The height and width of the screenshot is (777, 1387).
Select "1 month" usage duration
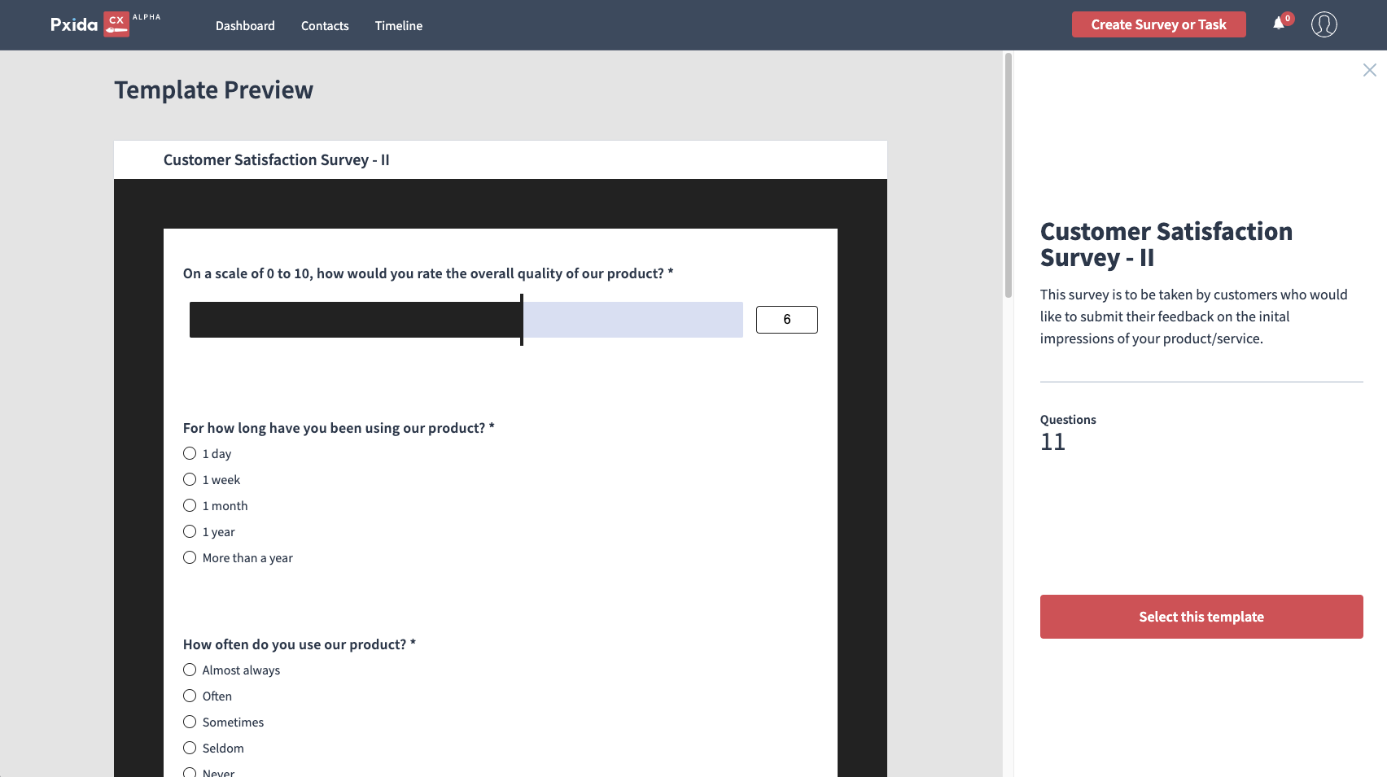tap(190, 506)
